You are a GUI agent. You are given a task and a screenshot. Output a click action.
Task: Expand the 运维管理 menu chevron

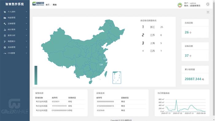coord(26,24)
